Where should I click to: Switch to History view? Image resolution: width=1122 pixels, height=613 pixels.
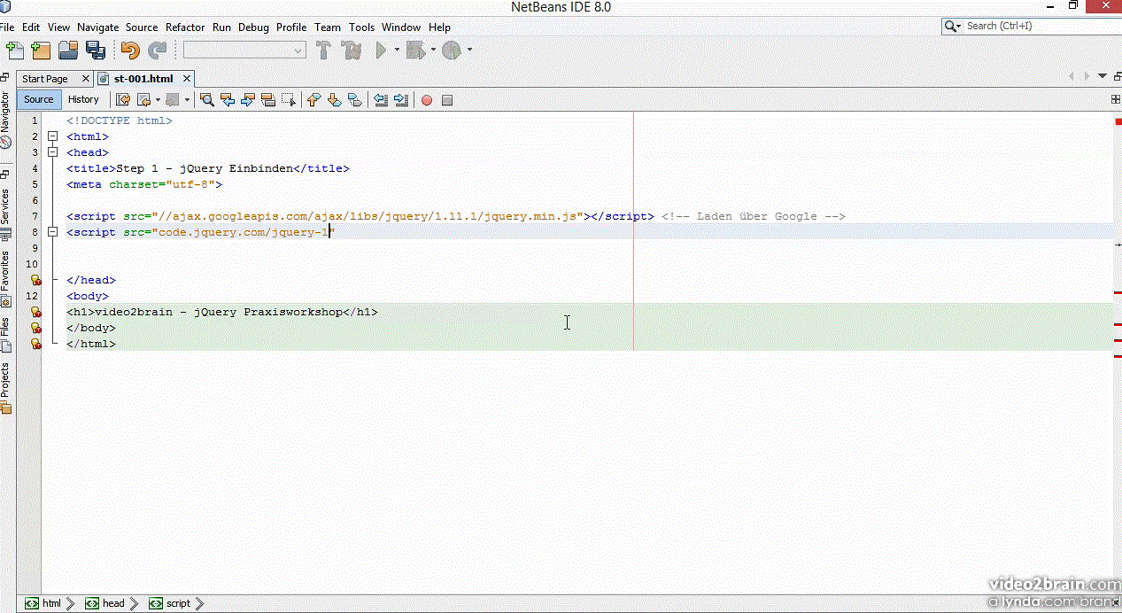83,99
